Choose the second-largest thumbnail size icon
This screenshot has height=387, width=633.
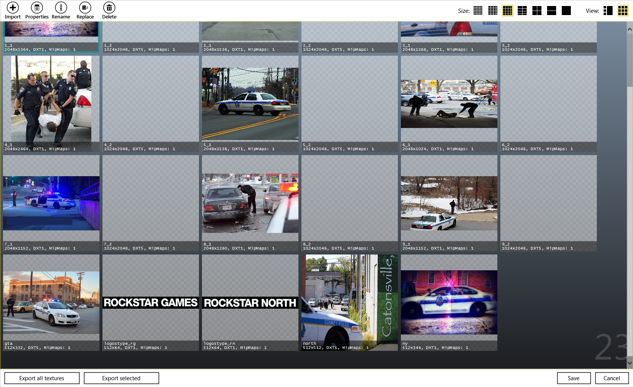point(552,11)
